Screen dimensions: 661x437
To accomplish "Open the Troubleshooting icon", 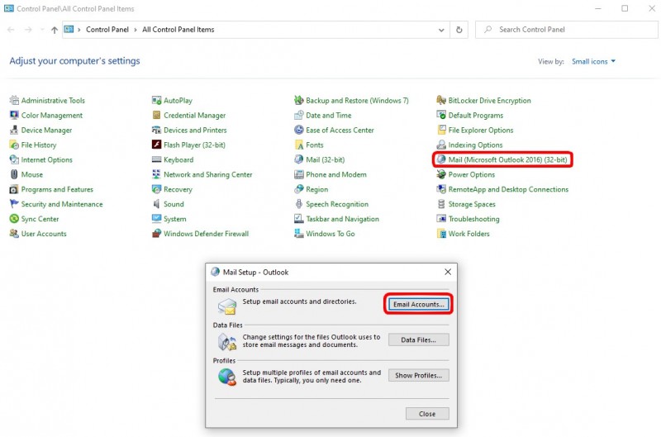I will pyautogui.click(x=441, y=219).
